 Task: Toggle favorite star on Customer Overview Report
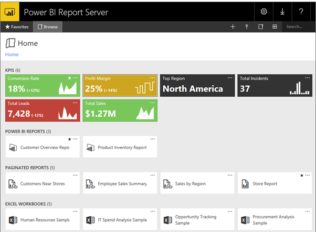69,139
